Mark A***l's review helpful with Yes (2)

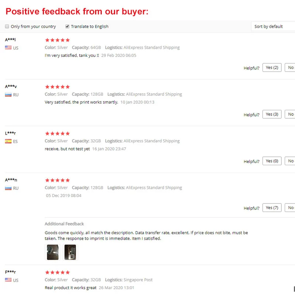pyautogui.click(x=272, y=67)
